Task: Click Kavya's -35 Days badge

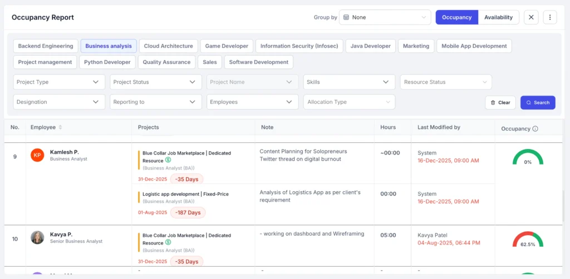Action: click(186, 261)
